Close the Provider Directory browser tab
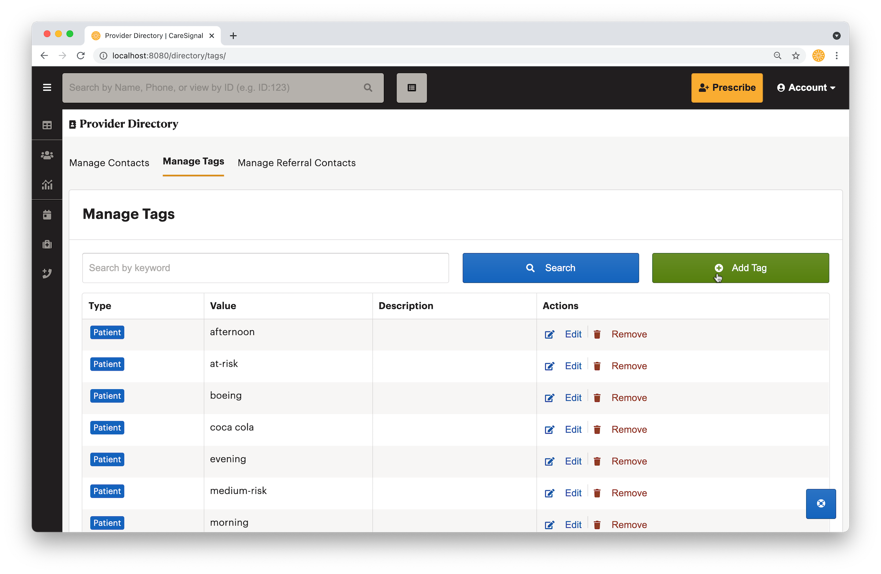The width and height of the screenshot is (881, 574). tap(212, 36)
